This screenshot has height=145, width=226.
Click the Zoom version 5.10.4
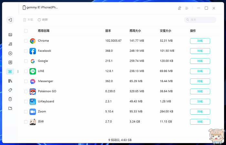coord(109,111)
